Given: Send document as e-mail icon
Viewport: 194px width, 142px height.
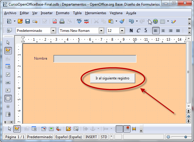Looking at the screenshot, I should (35, 22).
